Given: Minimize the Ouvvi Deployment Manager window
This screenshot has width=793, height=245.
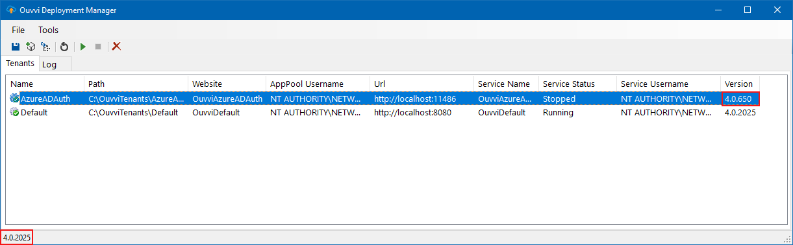Looking at the screenshot, I should (718, 10).
